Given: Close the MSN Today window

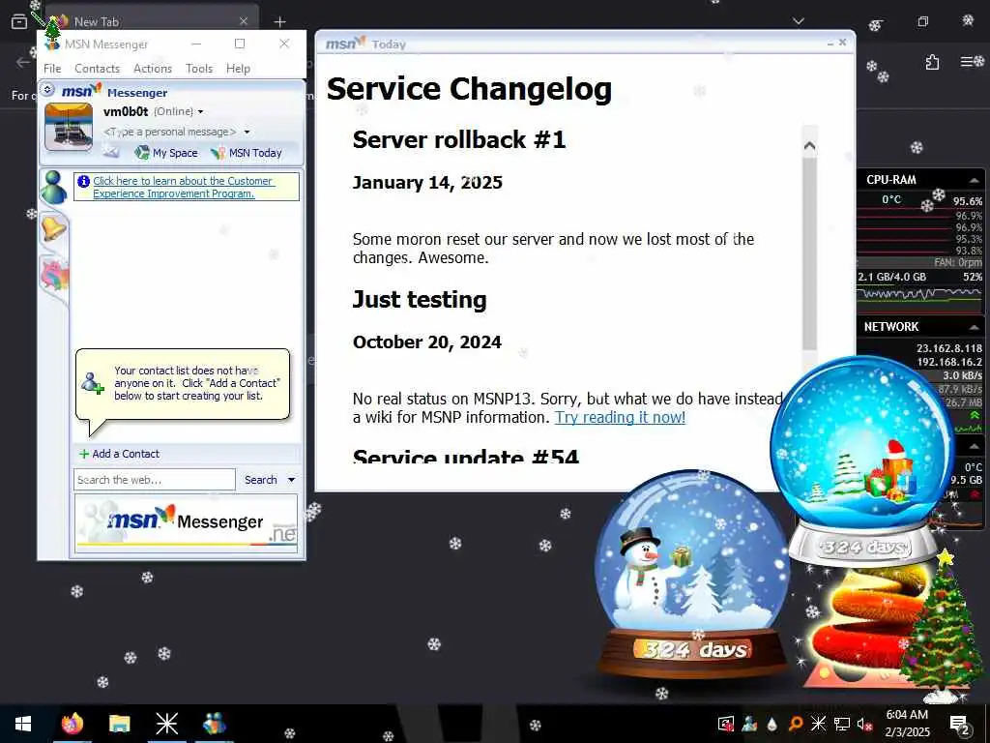Looking at the screenshot, I should click(x=842, y=43).
